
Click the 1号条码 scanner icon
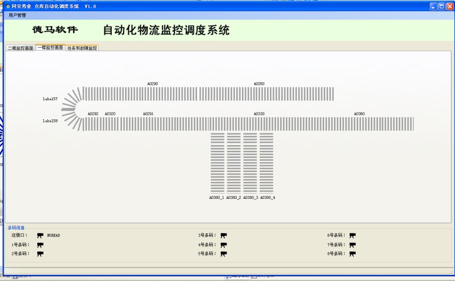coord(40,245)
